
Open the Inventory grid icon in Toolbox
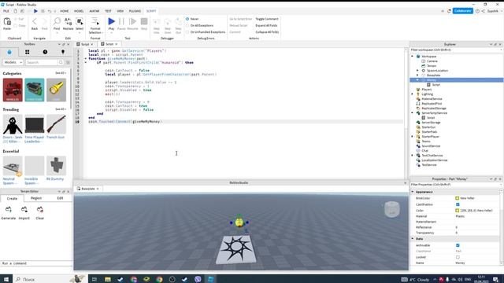[x=28, y=52]
